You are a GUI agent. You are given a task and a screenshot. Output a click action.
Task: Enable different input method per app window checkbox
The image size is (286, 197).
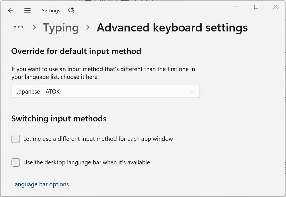click(16, 139)
